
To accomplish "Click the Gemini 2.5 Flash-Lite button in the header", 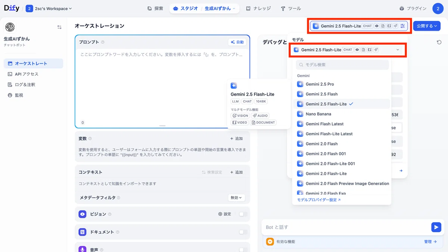I will click(x=359, y=26).
